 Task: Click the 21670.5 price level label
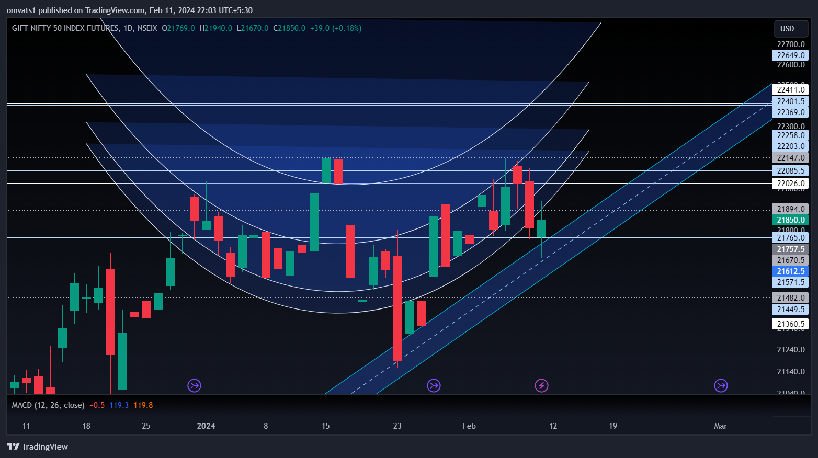[x=790, y=260]
